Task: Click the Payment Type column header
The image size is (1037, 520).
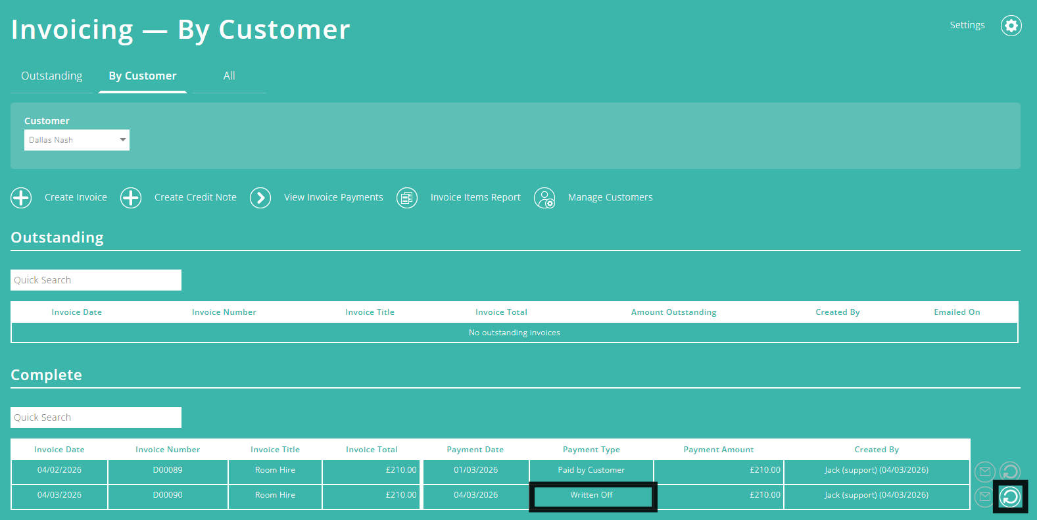Action: [591, 450]
